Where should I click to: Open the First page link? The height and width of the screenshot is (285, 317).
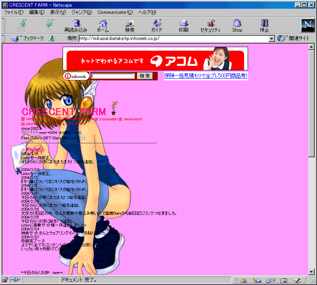(x=25, y=138)
